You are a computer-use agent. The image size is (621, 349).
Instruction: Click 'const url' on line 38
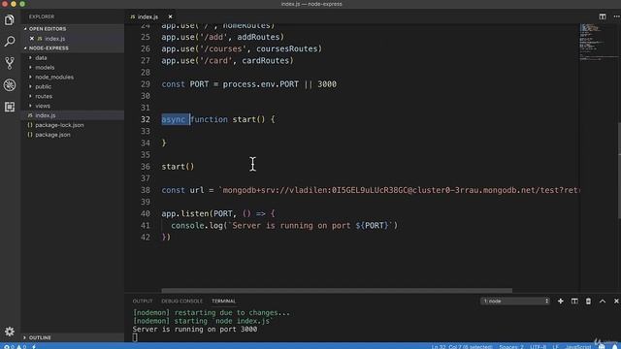[x=182, y=190]
